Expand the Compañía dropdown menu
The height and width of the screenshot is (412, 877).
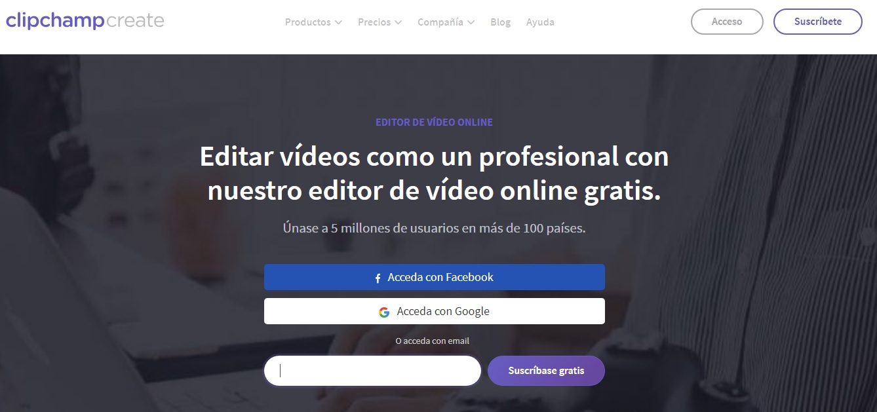(x=446, y=22)
